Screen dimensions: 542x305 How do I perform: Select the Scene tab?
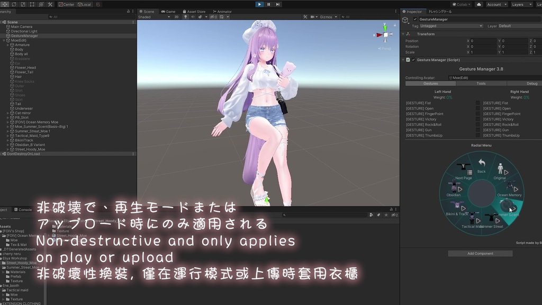pyautogui.click(x=147, y=12)
